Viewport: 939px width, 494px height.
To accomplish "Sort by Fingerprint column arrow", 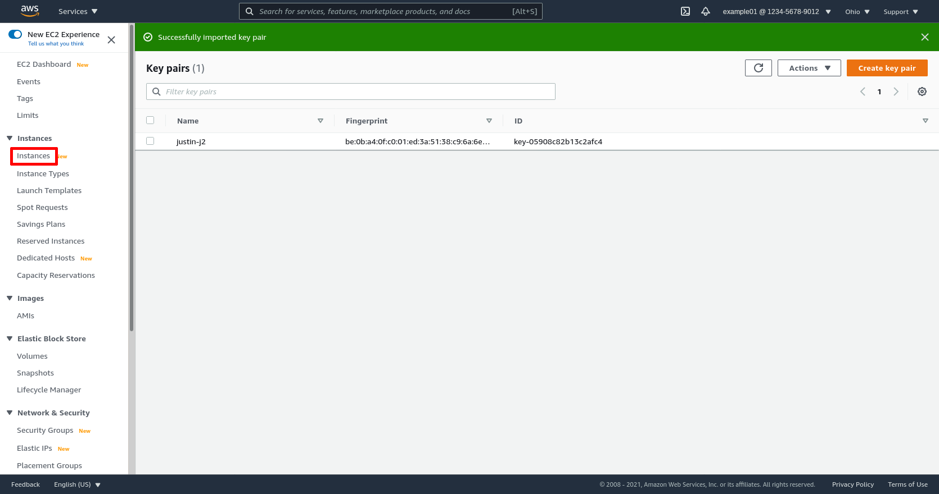I will coord(489,121).
